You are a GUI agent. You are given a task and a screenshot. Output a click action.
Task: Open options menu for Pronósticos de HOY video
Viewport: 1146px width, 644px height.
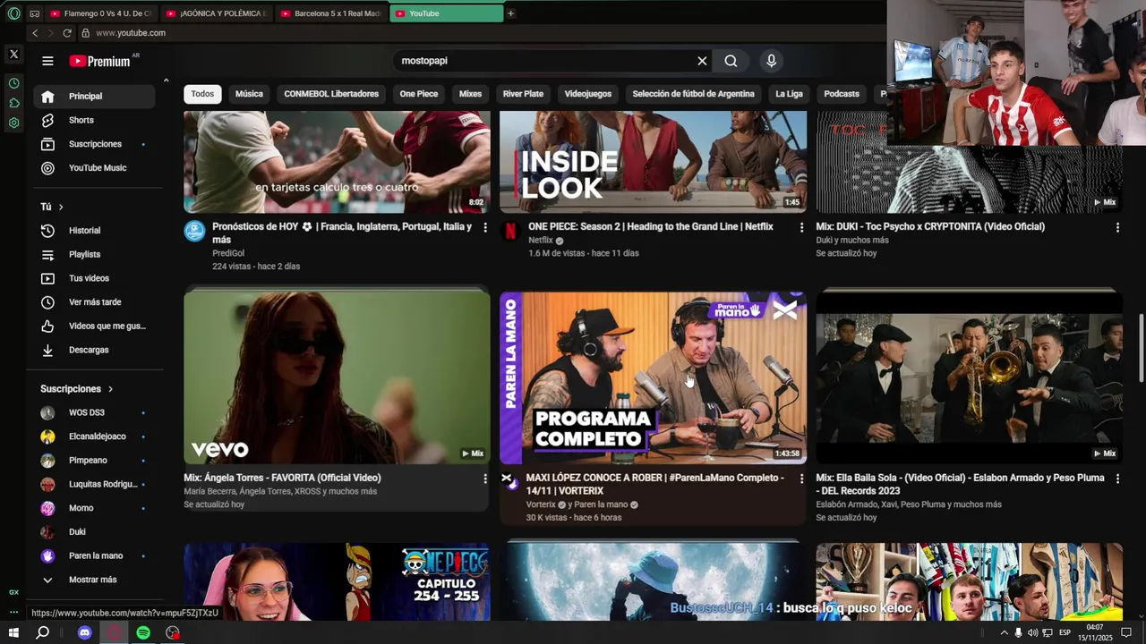[x=485, y=228]
